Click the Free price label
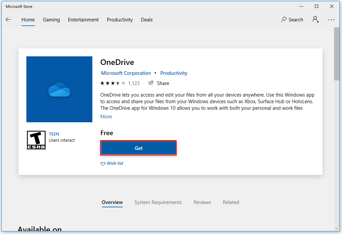Image resolution: width=342 pixels, height=234 pixels. pyautogui.click(x=107, y=133)
